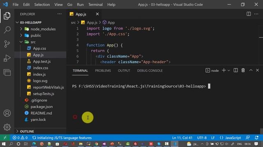The height and width of the screenshot is (147, 263).
Task: Click the Windows taskbar search icon
Action: pyautogui.click(x=11, y=144)
